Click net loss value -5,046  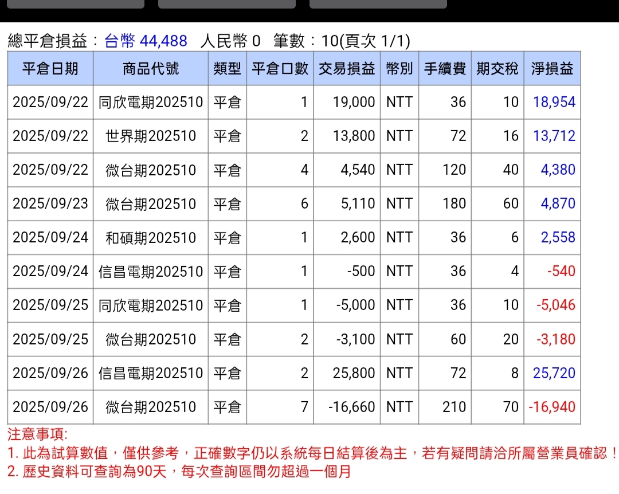pos(555,305)
